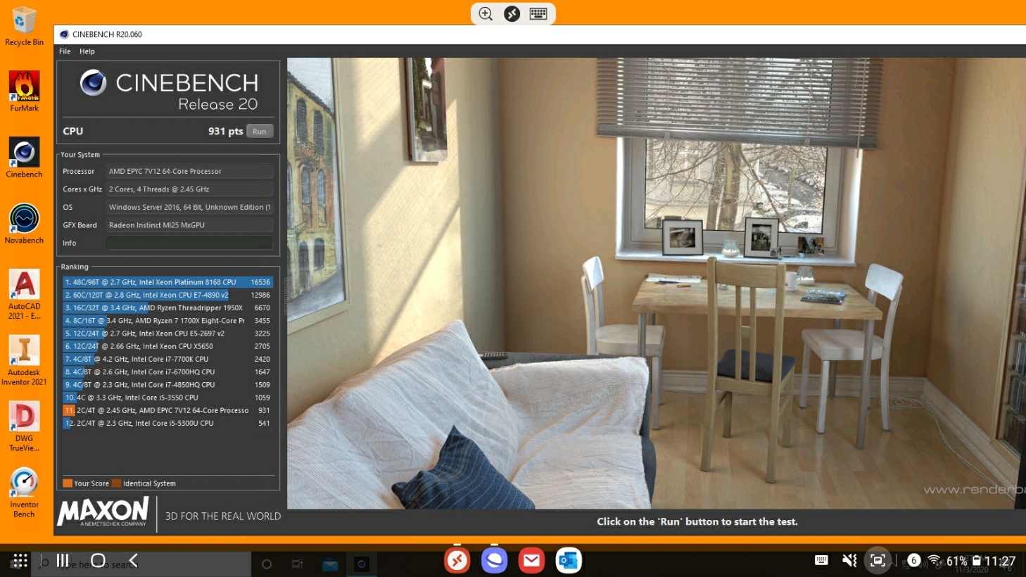
Task: Check Wi-Fi status in the system tray
Action: (934, 560)
